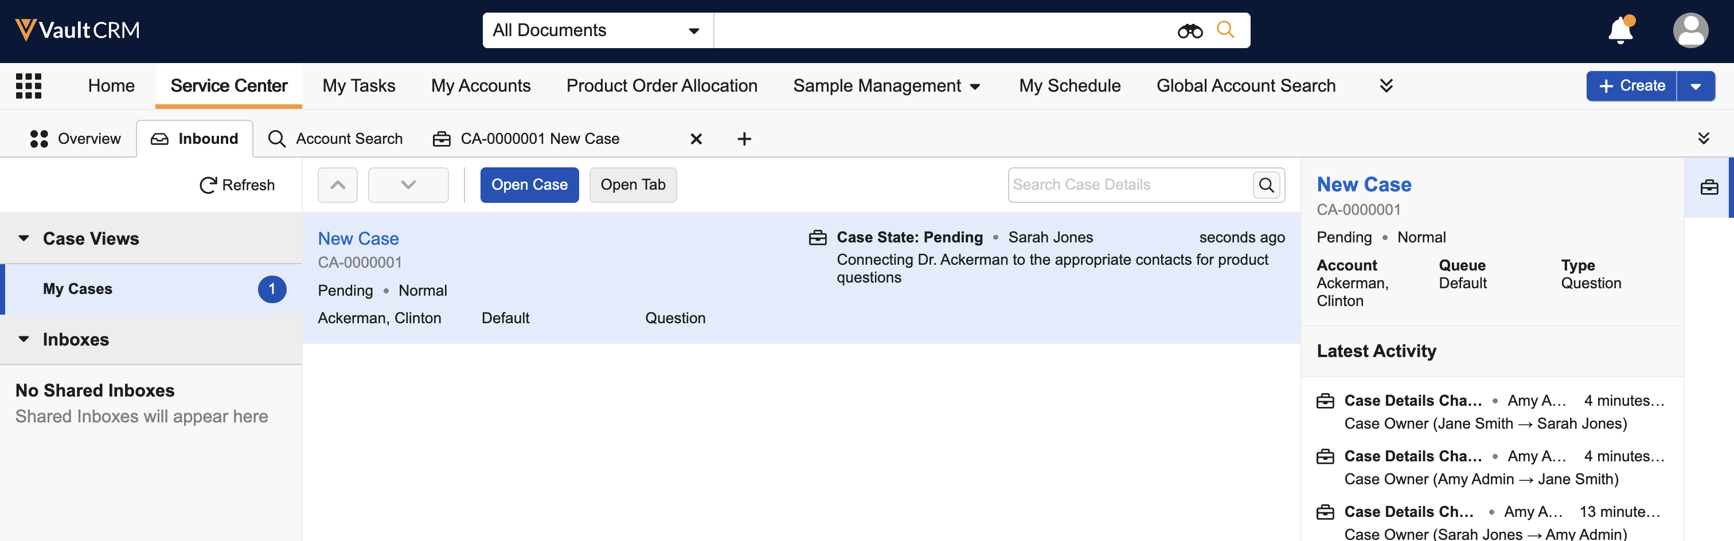Collapse the Inboxes section
This screenshot has width=1734, height=541.
pos(24,339)
